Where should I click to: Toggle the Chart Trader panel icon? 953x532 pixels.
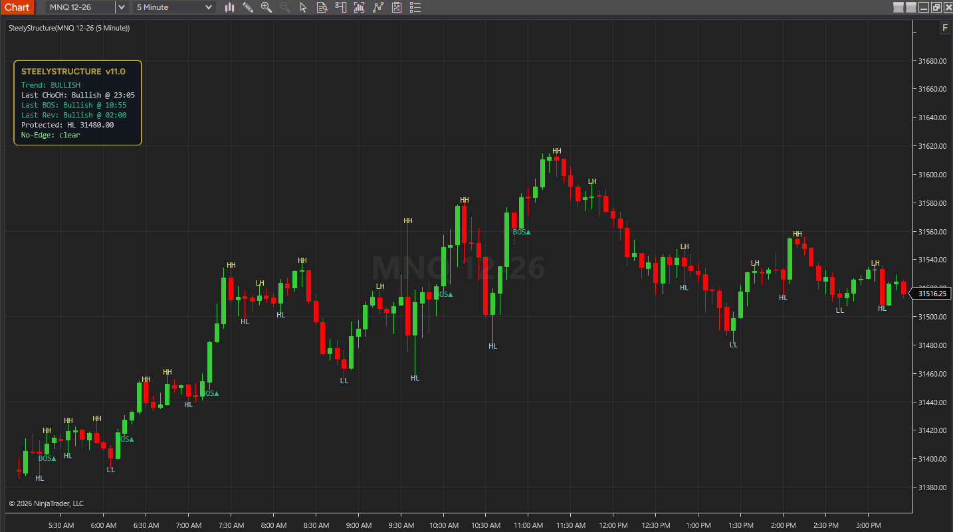(341, 7)
